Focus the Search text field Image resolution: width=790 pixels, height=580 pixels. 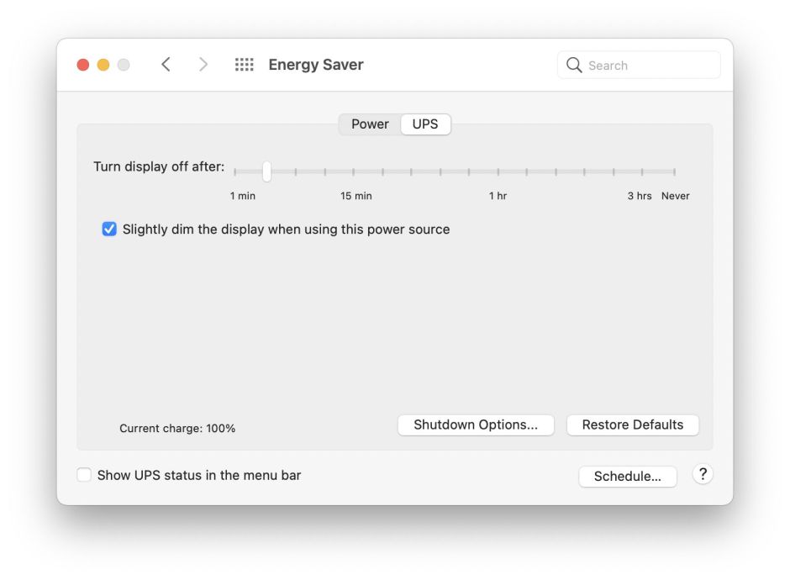tap(649, 66)
